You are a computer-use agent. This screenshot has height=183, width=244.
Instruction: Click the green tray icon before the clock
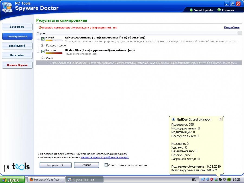tap(229, 179)
